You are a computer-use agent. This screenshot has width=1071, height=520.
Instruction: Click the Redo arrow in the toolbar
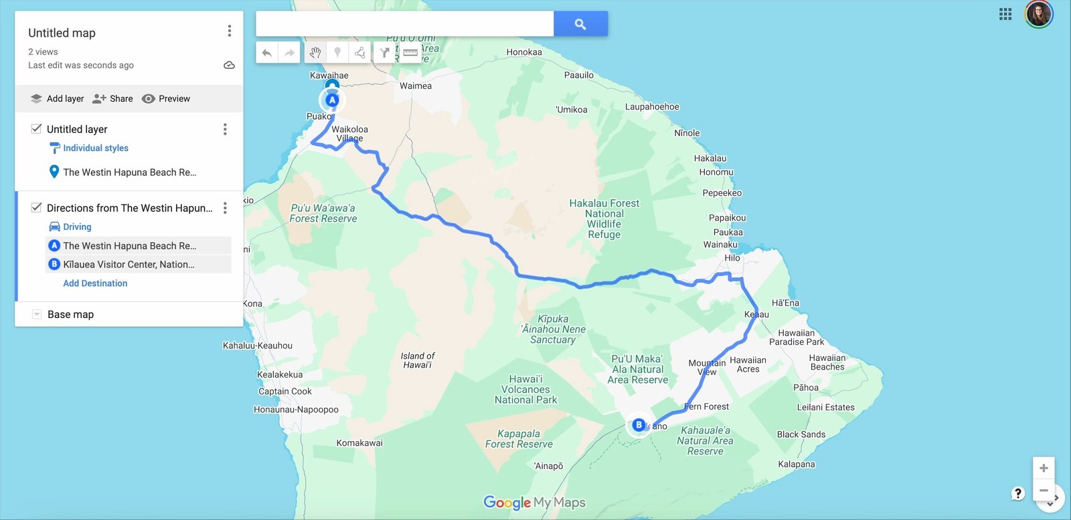pos(289,53)
